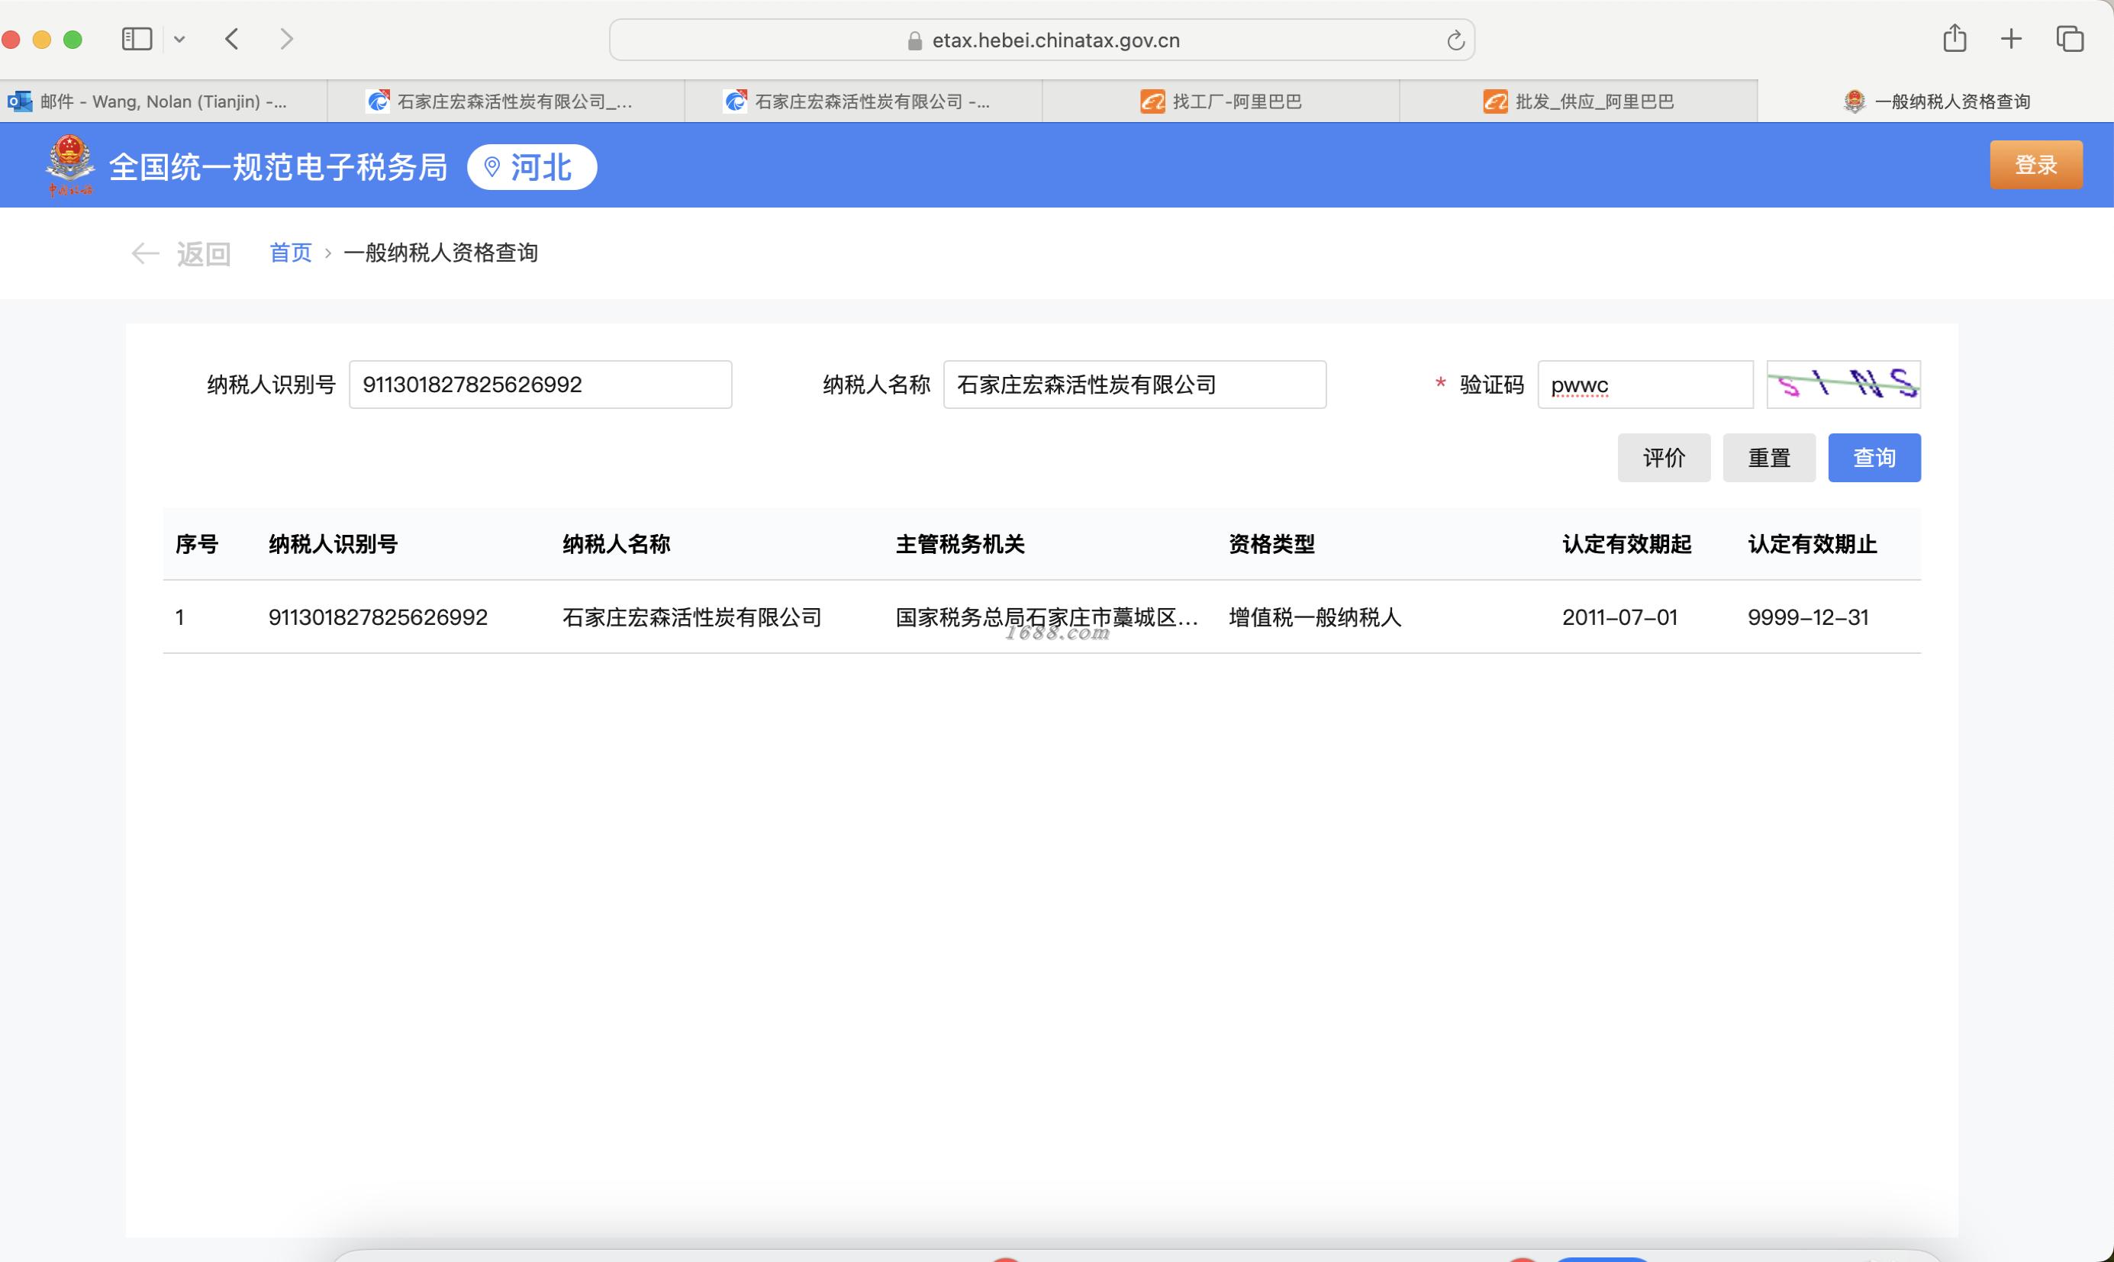Switch to the 邮件 - Wang, Nolan tab
Image resolution: width=2114 pixels, height=1262 pixels.
pos(162,102)
